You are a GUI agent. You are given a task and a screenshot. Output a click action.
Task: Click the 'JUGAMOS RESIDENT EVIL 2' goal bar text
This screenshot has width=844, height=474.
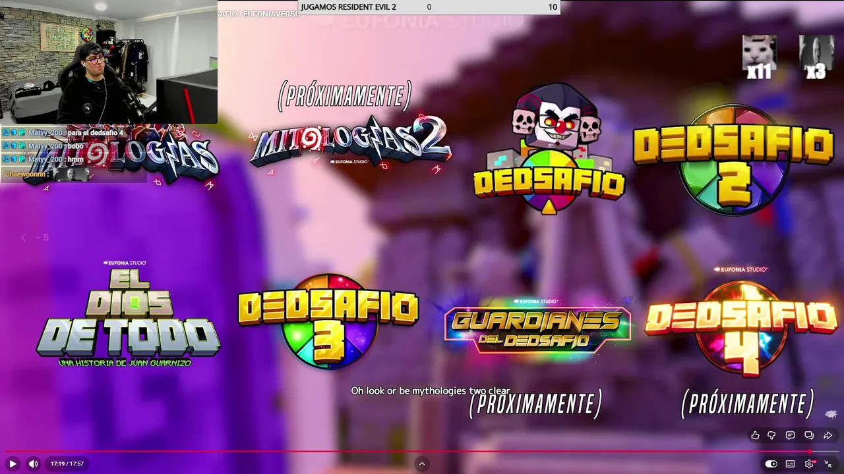[349, 7]
